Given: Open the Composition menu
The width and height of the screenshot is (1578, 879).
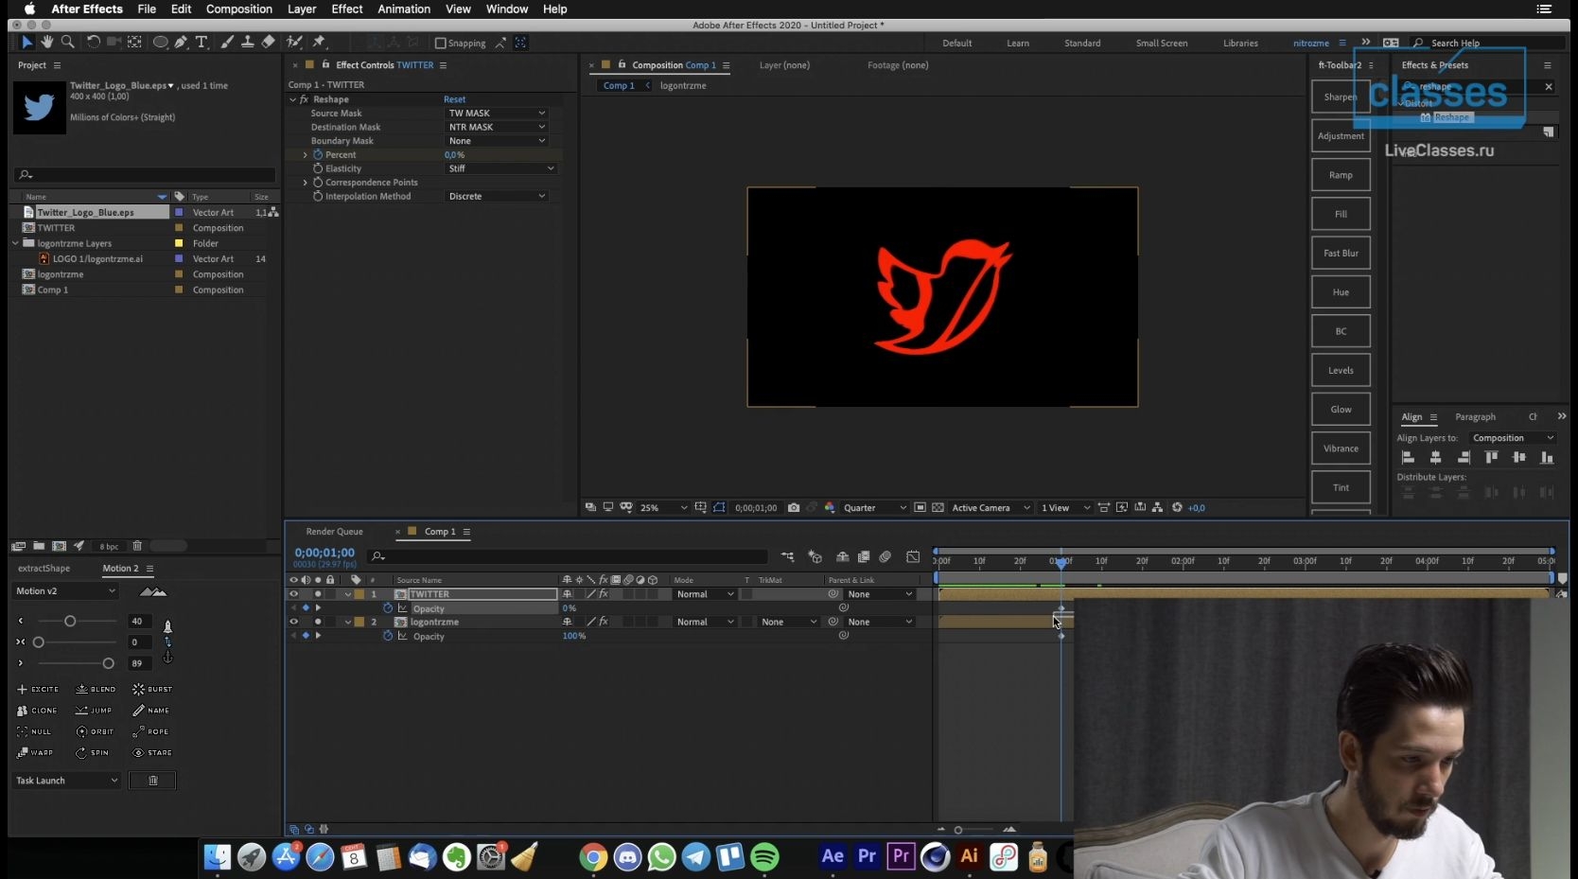Looking at the screenshot, I should coord(239,9).
